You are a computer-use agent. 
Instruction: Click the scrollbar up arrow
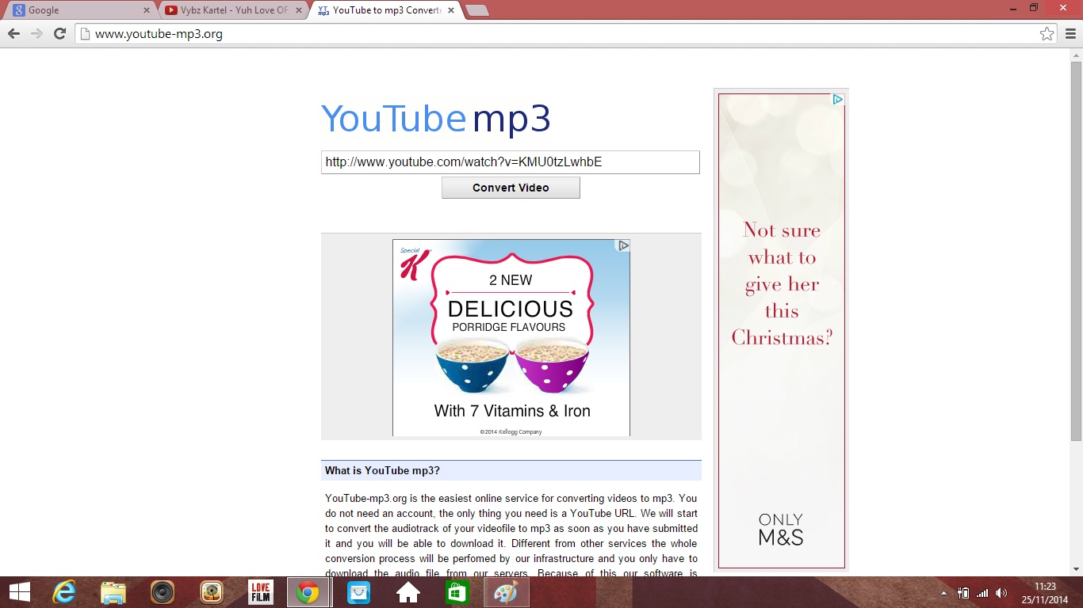click(x=1076, y=54)
